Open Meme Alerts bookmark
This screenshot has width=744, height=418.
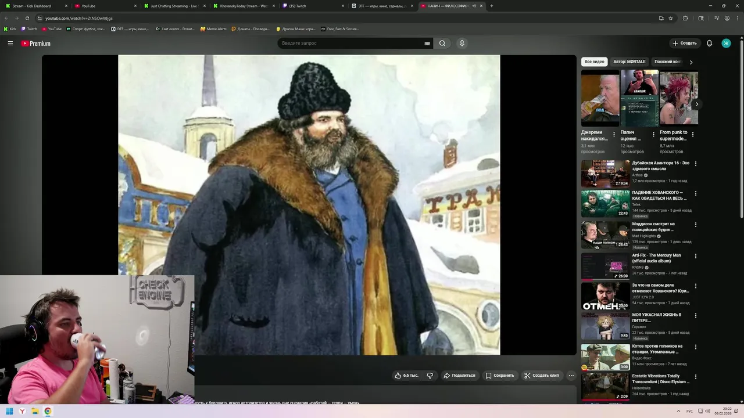pyautogui.click(x=213, y=29)
